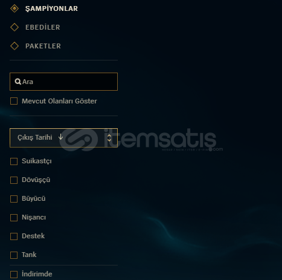Enable the Destek filter checkbox
This screenshot has width=282, height=280.
pyautogui.click(x=14, y=236)
